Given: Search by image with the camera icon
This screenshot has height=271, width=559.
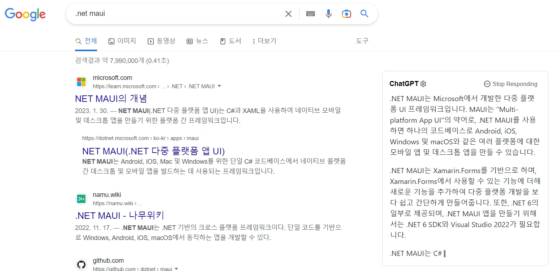Looking at the screenshot, I should (x=347, y=14).
